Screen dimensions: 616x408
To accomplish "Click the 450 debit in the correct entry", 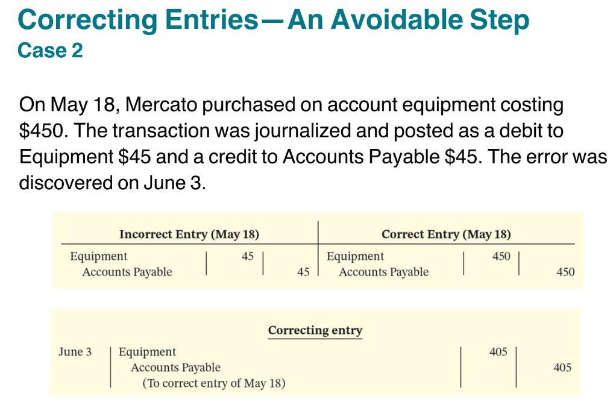I will coord(501,256).
